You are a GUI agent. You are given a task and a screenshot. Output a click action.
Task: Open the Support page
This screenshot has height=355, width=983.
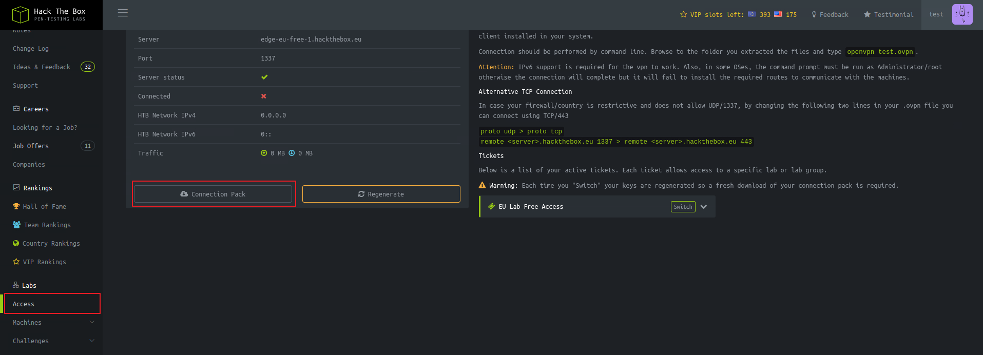click(25, 85)
